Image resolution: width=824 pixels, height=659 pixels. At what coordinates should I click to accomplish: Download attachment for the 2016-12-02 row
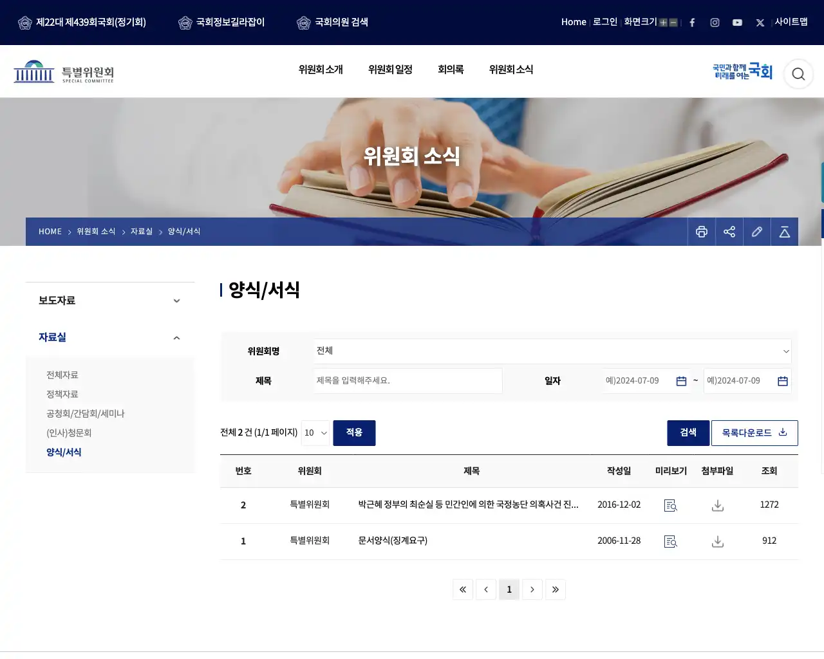click(718, 505)
